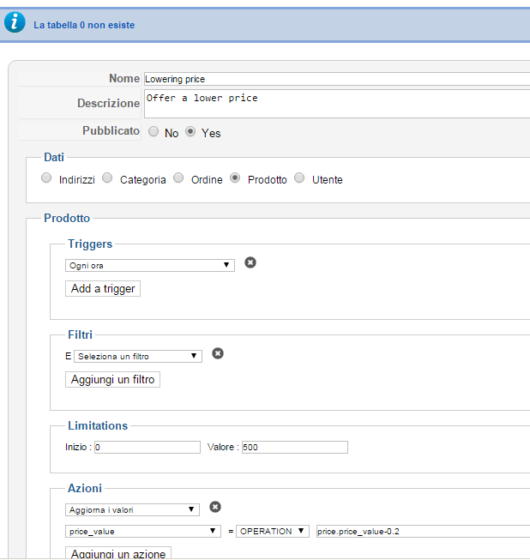530x560 pixels.
Task: Set Pubblicato to Yes
Action: pos(190,131)
